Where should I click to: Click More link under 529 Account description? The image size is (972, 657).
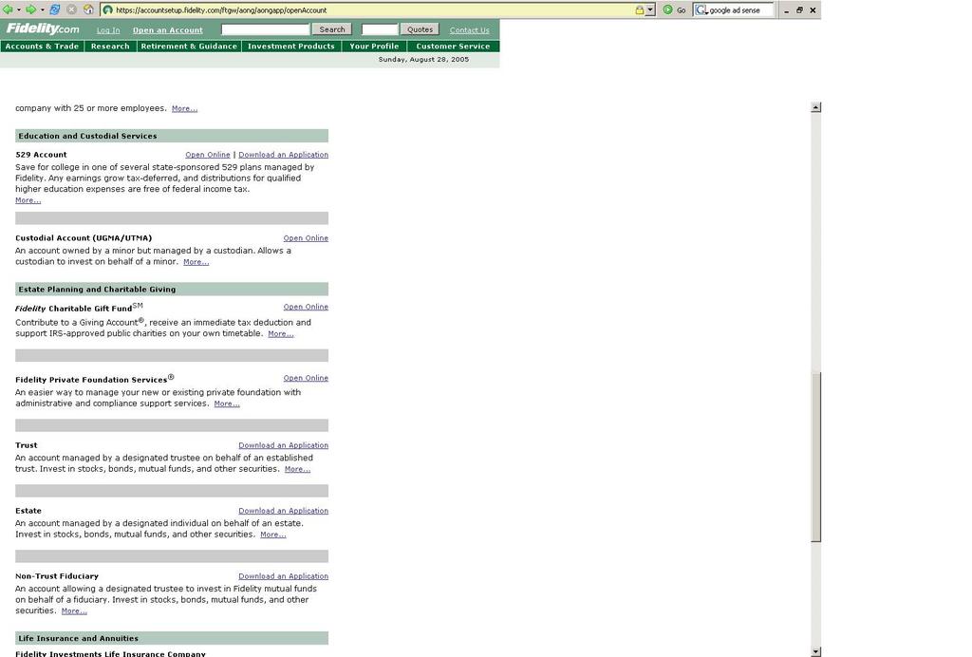click(28, 200)
